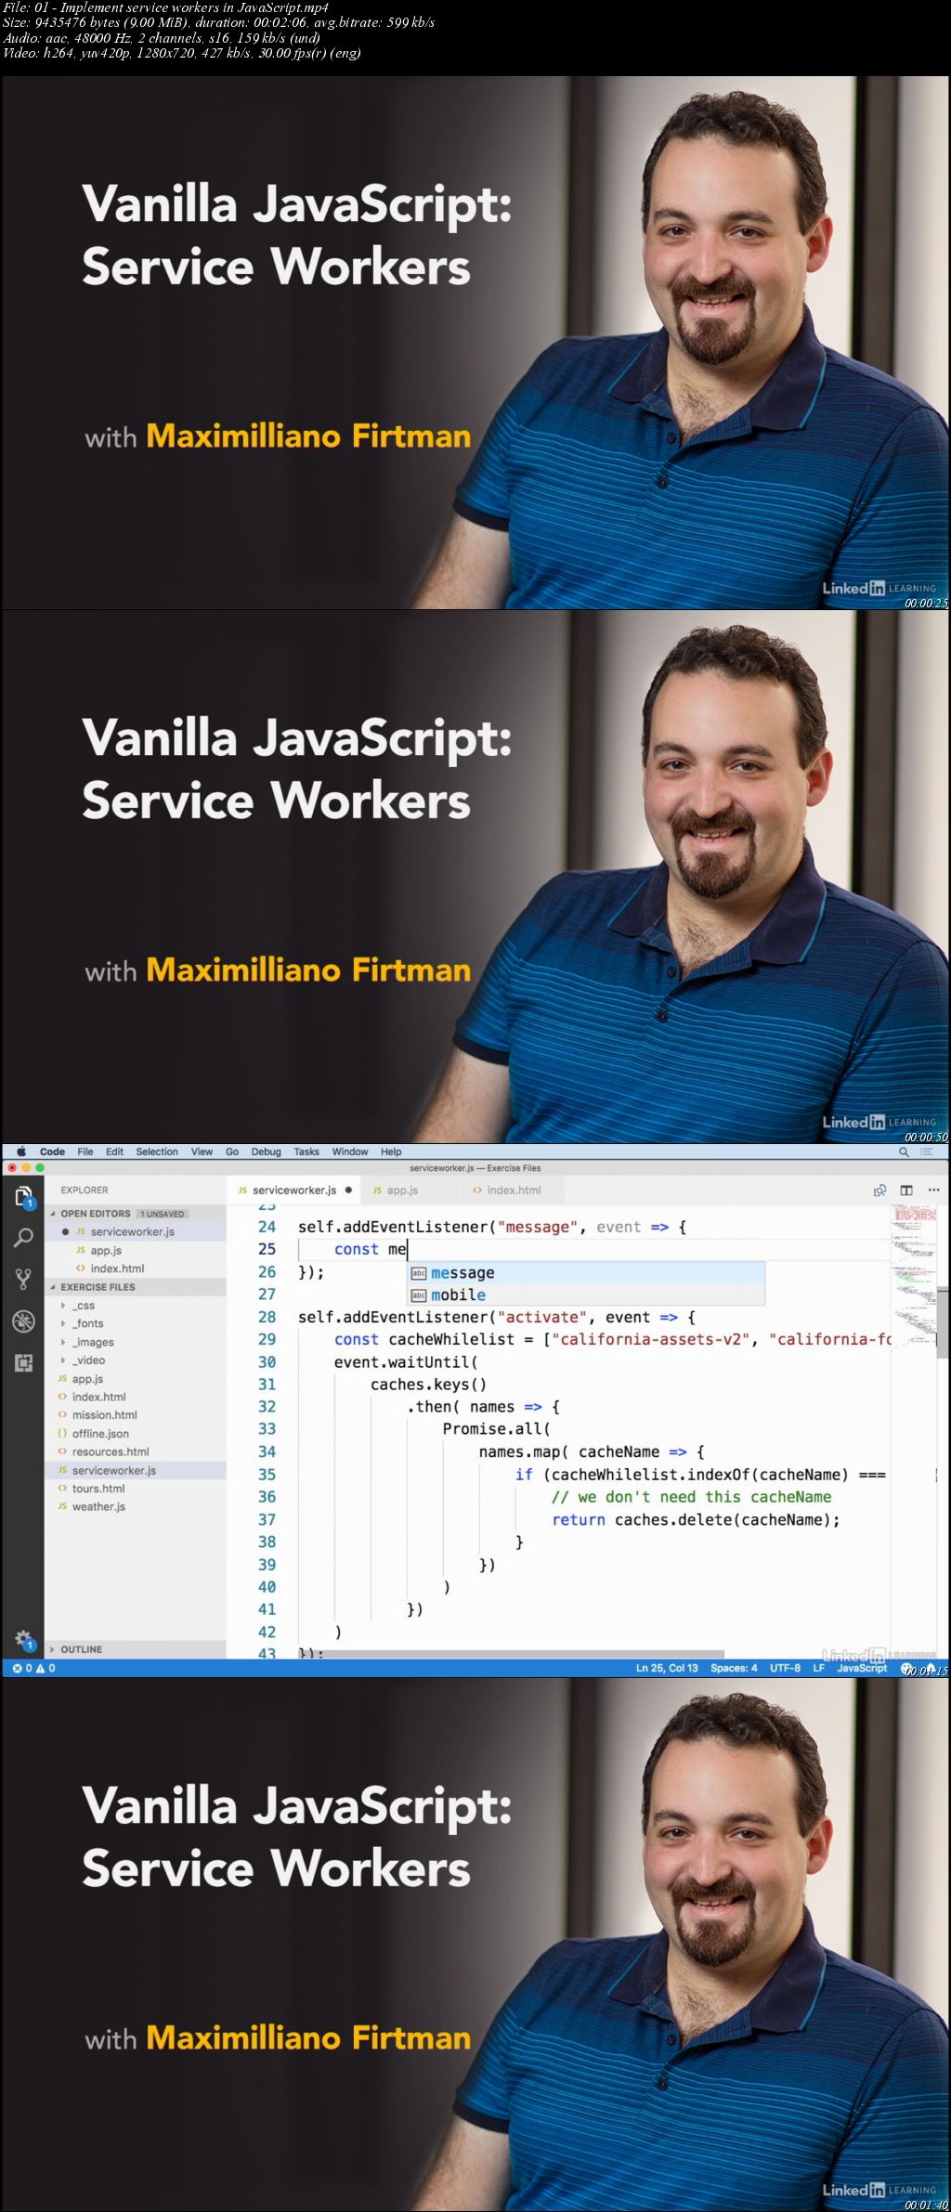The height and width of the screenshot is (2212, 951).
Task: Select app.js in Open Editors
Action: (136, 1250)
